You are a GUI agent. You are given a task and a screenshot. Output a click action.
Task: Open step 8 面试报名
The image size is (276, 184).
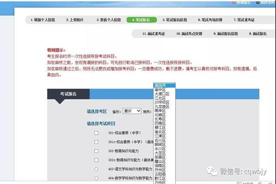click(x=258, y=34)
